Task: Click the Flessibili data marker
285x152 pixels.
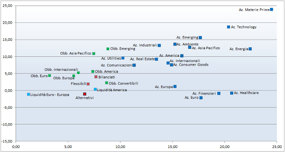Action: pyautogui.click(x=88, y=84)
